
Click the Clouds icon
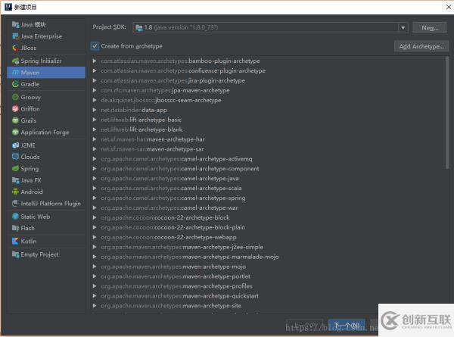pyautogui.click(x=15, y=157)
